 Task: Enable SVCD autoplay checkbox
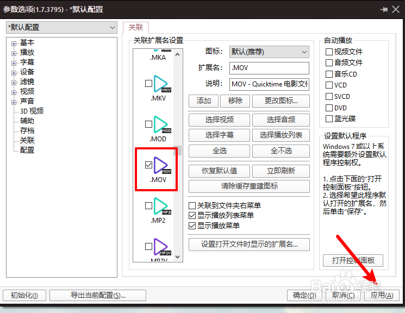point(329,97)
